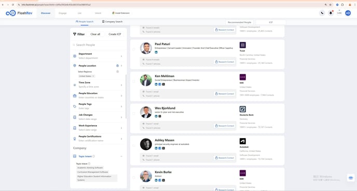Image resolution: width=357 pixels, height=191 pixels.
Task: Click the phone dialer icon in header
Action: tap(322, 13)
